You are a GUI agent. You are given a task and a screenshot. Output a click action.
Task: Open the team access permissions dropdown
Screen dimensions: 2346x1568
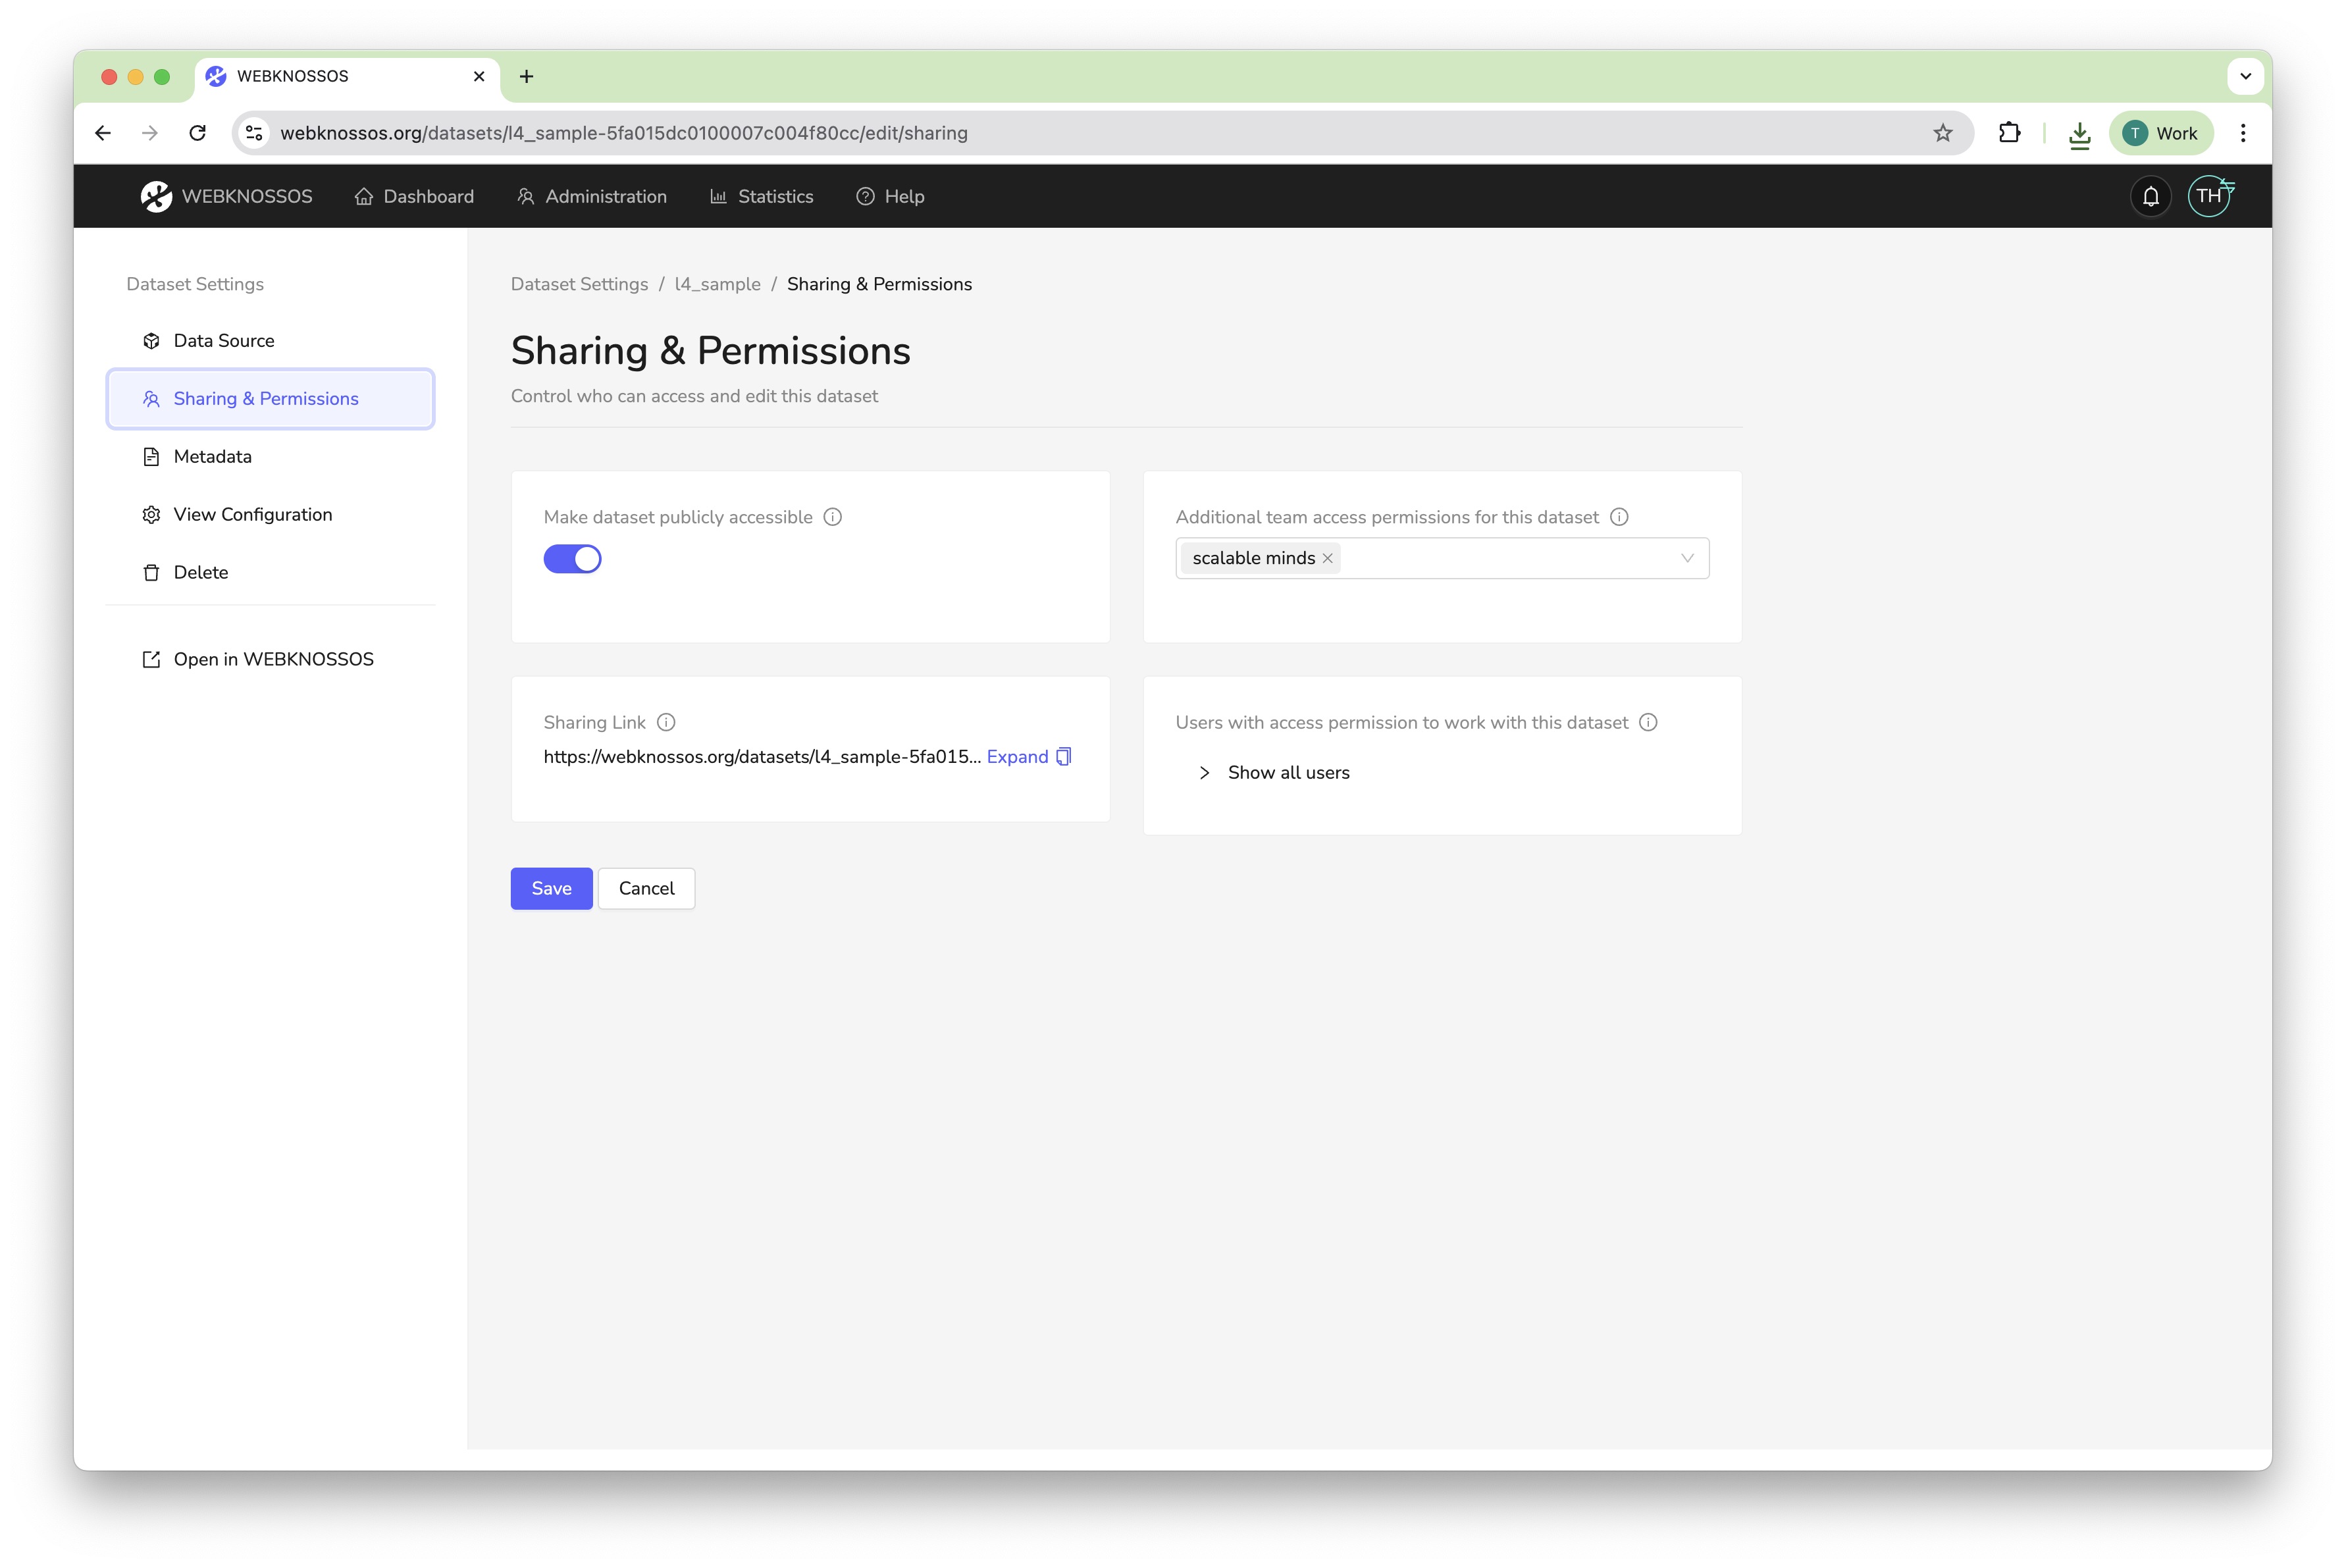tap(1686, 558)
